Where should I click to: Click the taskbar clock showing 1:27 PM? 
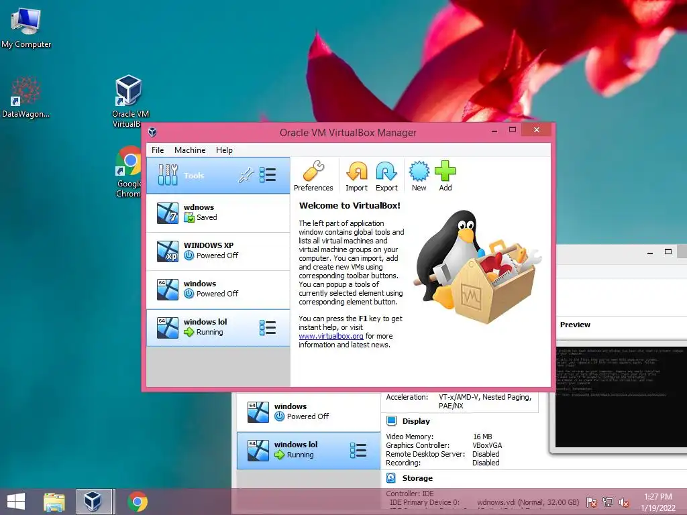click(x=658, y=502)
